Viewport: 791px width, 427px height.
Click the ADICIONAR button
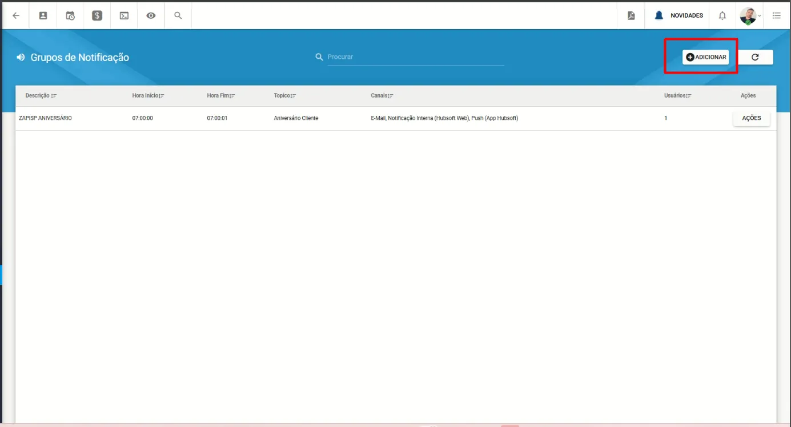pos(705,57)
